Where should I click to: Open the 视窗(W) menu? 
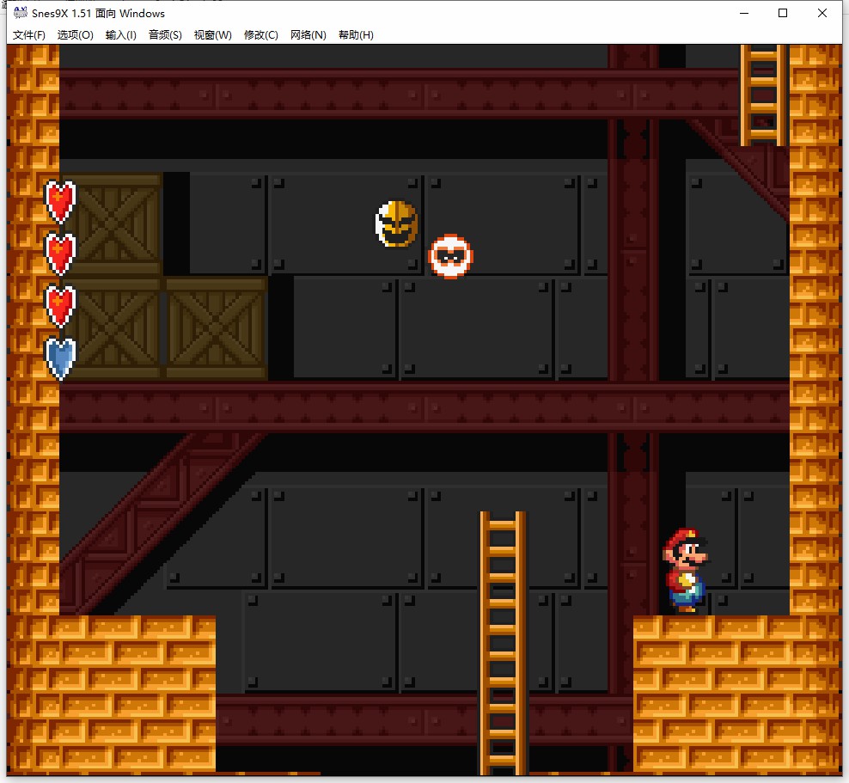click(x=213, y=35)
